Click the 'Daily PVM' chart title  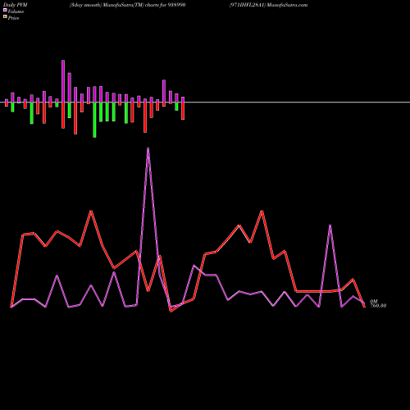pyautogui.click(x=16, y=5)
